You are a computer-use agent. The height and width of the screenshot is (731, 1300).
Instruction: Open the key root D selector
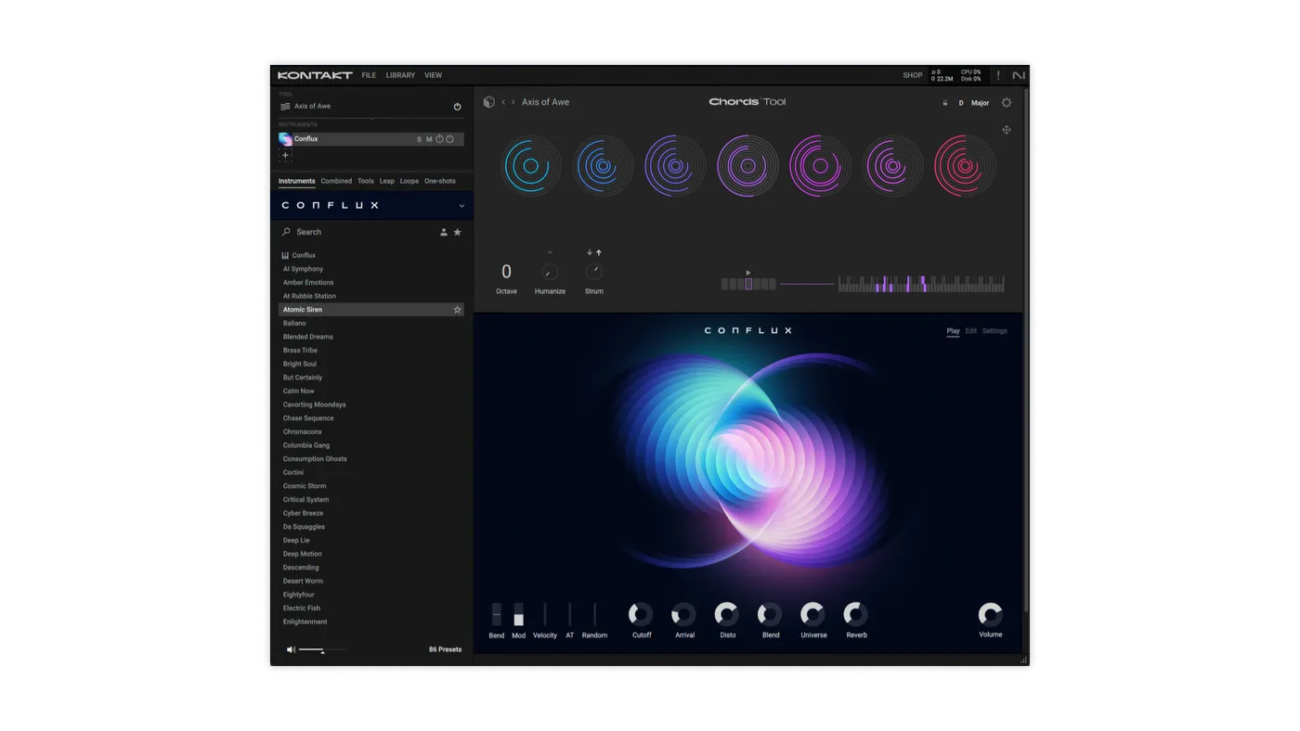coord(961,103)
